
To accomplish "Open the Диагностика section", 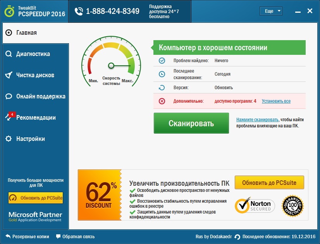I will [x=33, y=54].
